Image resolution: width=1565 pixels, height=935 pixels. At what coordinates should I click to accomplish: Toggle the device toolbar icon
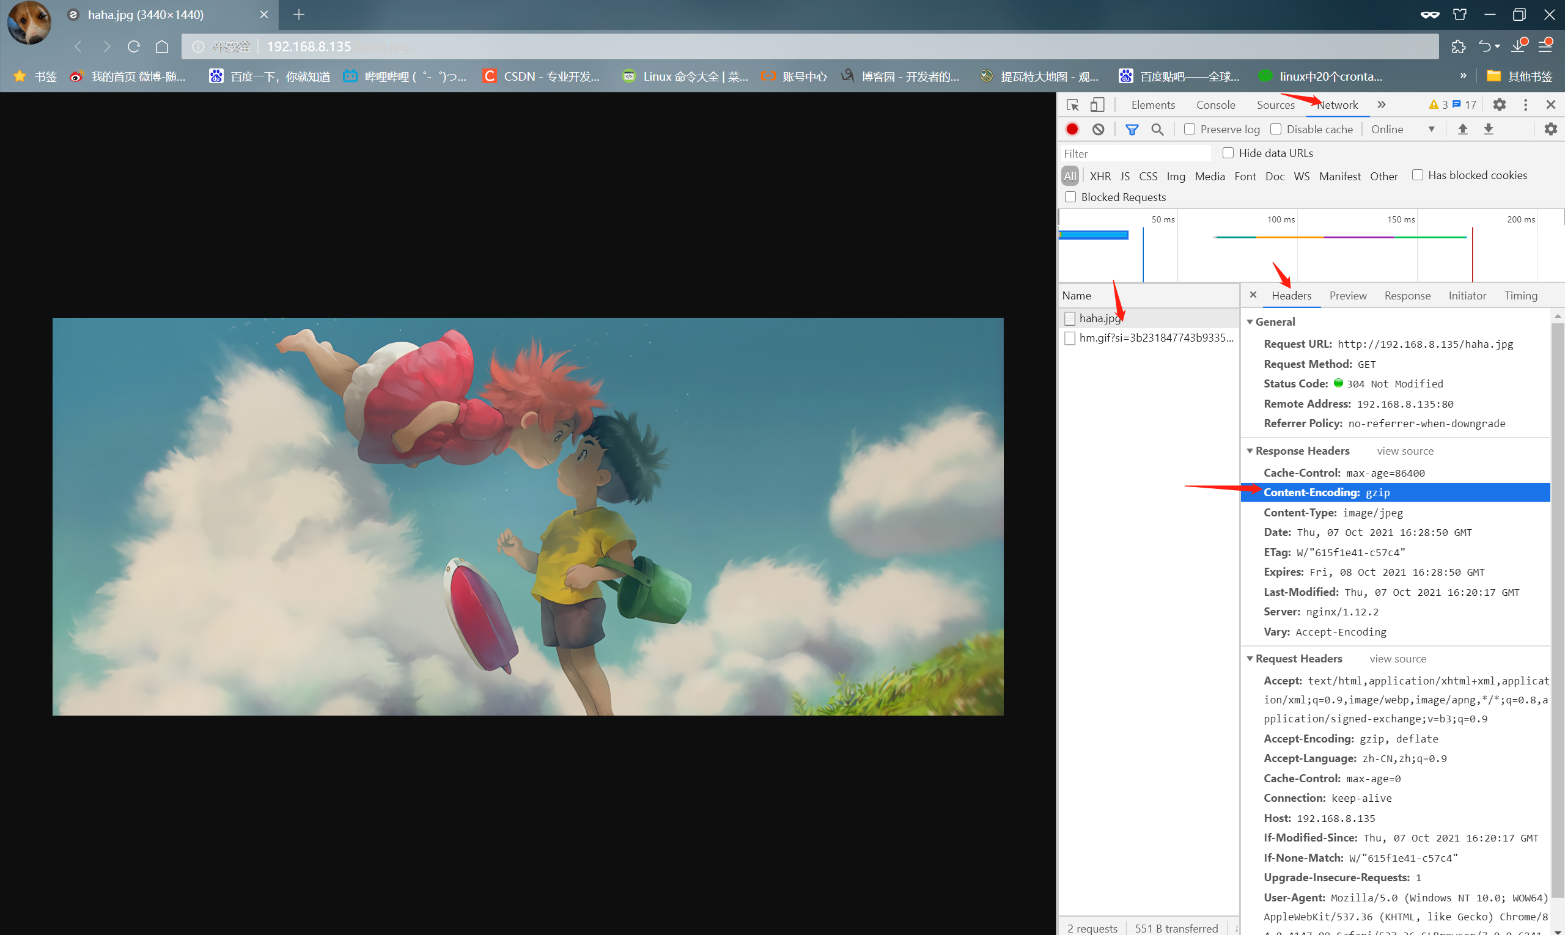tap(1097, 105)
